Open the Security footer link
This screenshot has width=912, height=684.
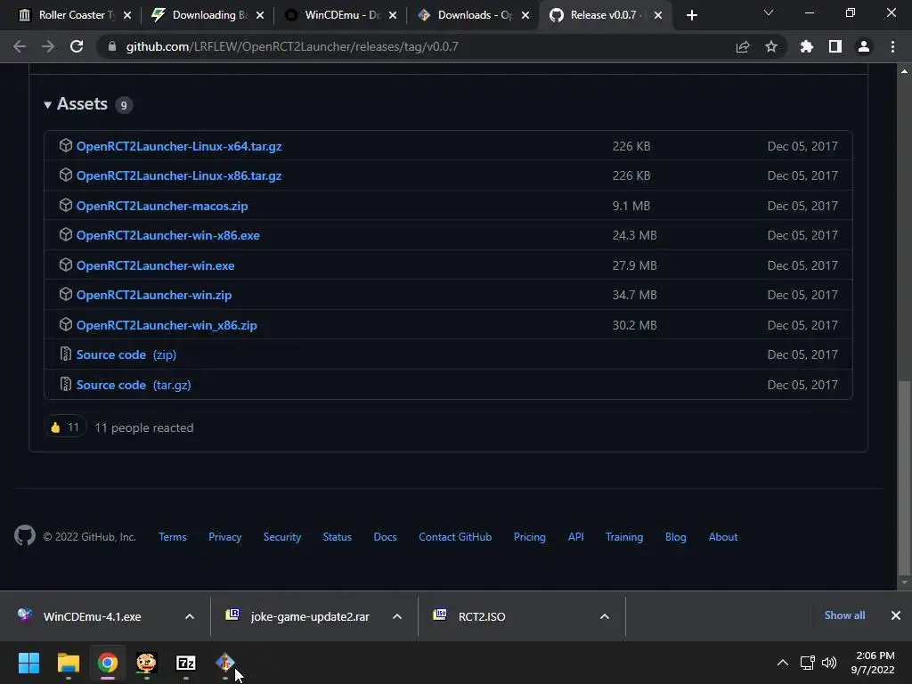tap(282, 537)
